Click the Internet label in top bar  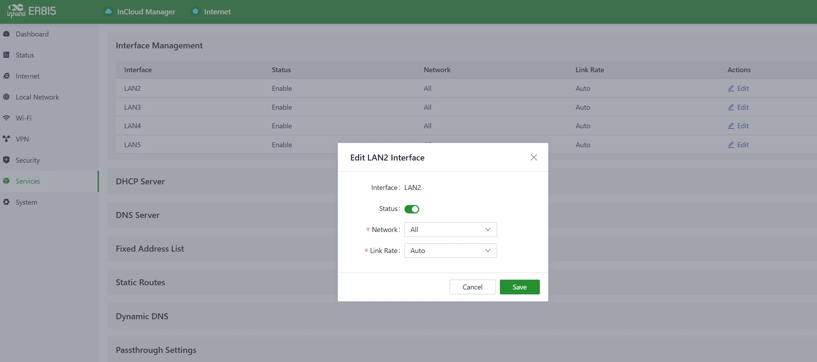pos(217,12)
